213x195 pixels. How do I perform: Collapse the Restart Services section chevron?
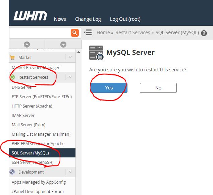pyautogui.click(x=70, y=77)
